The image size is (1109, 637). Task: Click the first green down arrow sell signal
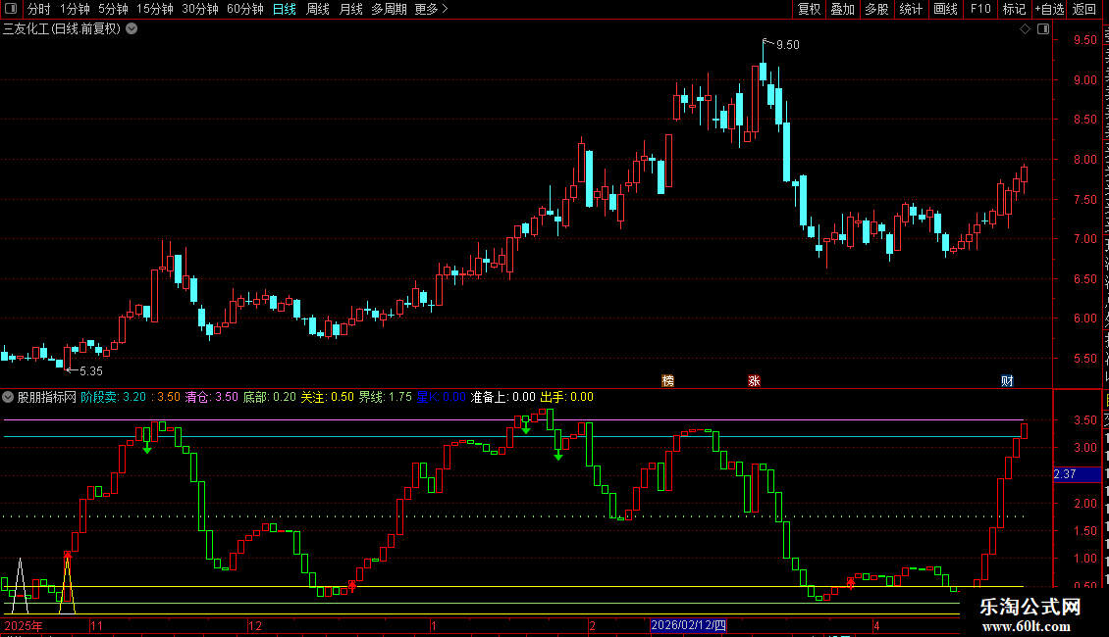[x=147, y=447]
